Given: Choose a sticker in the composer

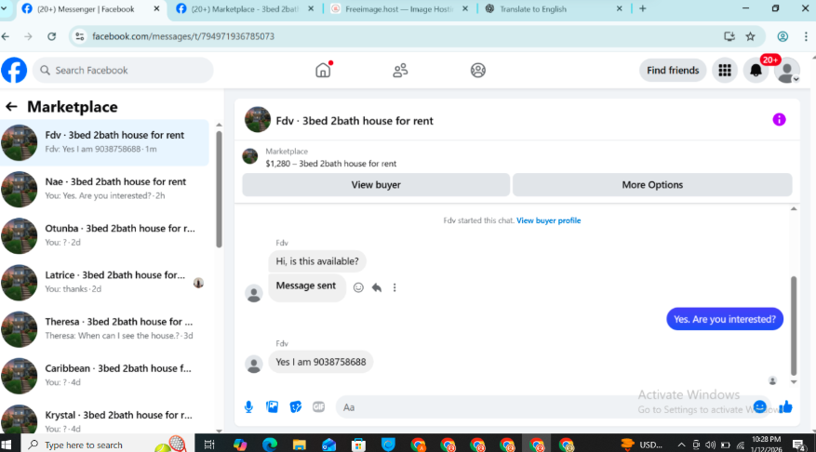Looking at the screenshot, I should click(296, 406).
